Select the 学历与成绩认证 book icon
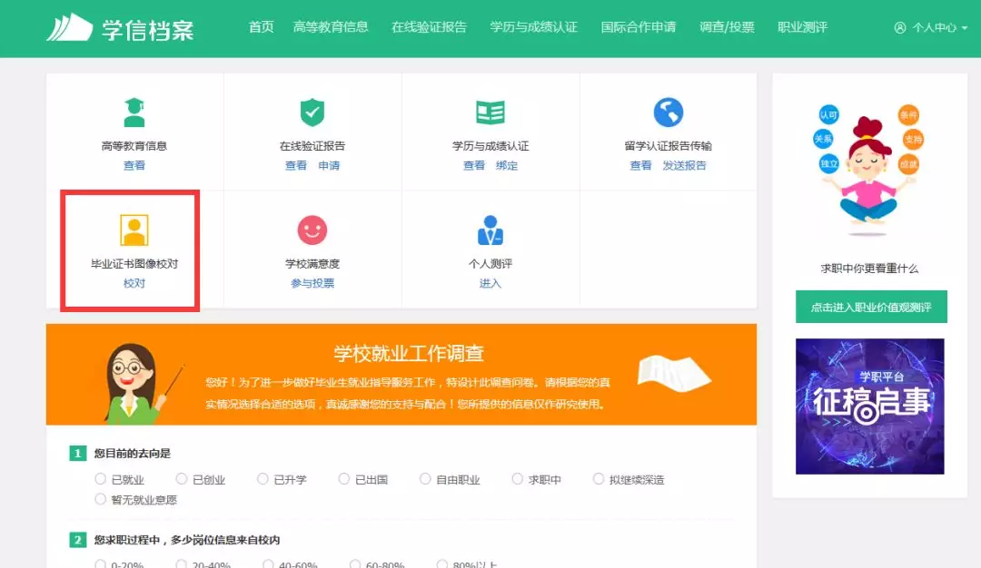This screenshot has width=981, height=568. pos(490,113)
